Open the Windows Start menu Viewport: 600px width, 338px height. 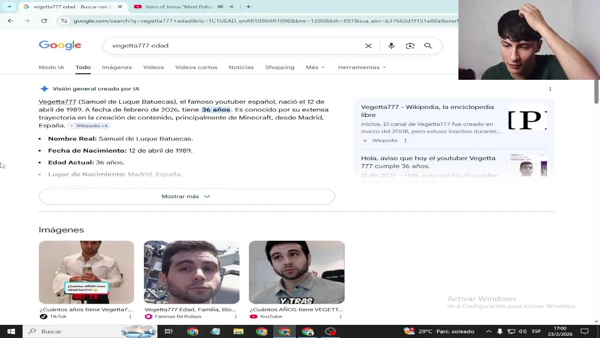[x=11, y=331]
